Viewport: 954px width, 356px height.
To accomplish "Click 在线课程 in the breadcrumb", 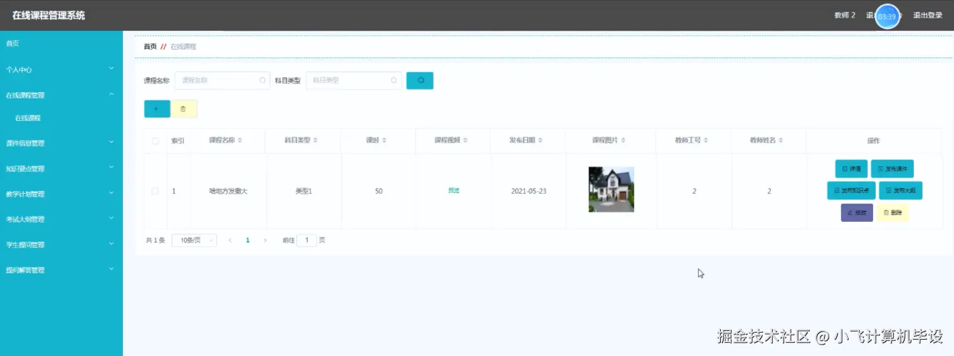I will (183, 47).
